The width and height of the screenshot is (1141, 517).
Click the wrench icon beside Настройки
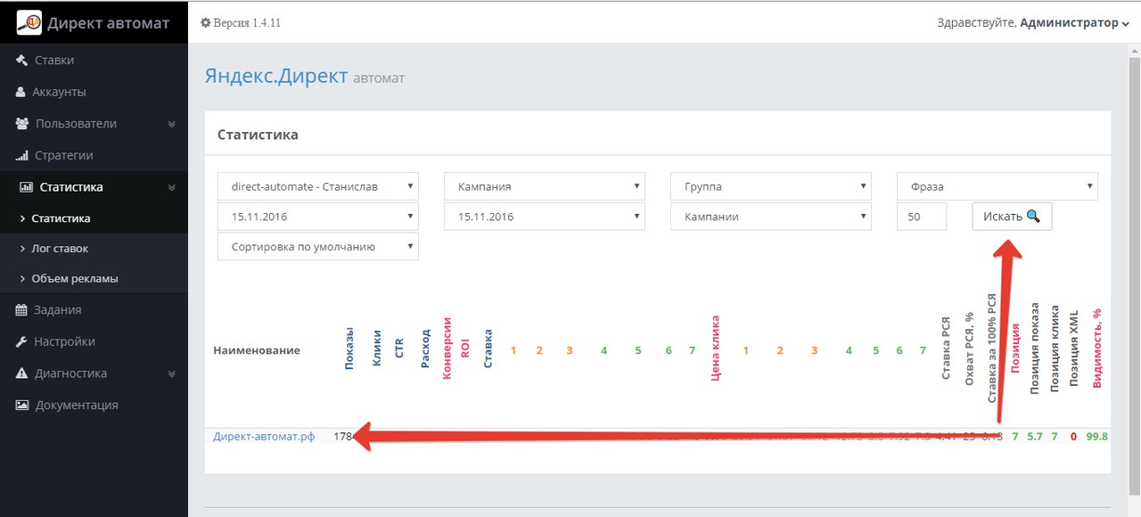point(22,342)
